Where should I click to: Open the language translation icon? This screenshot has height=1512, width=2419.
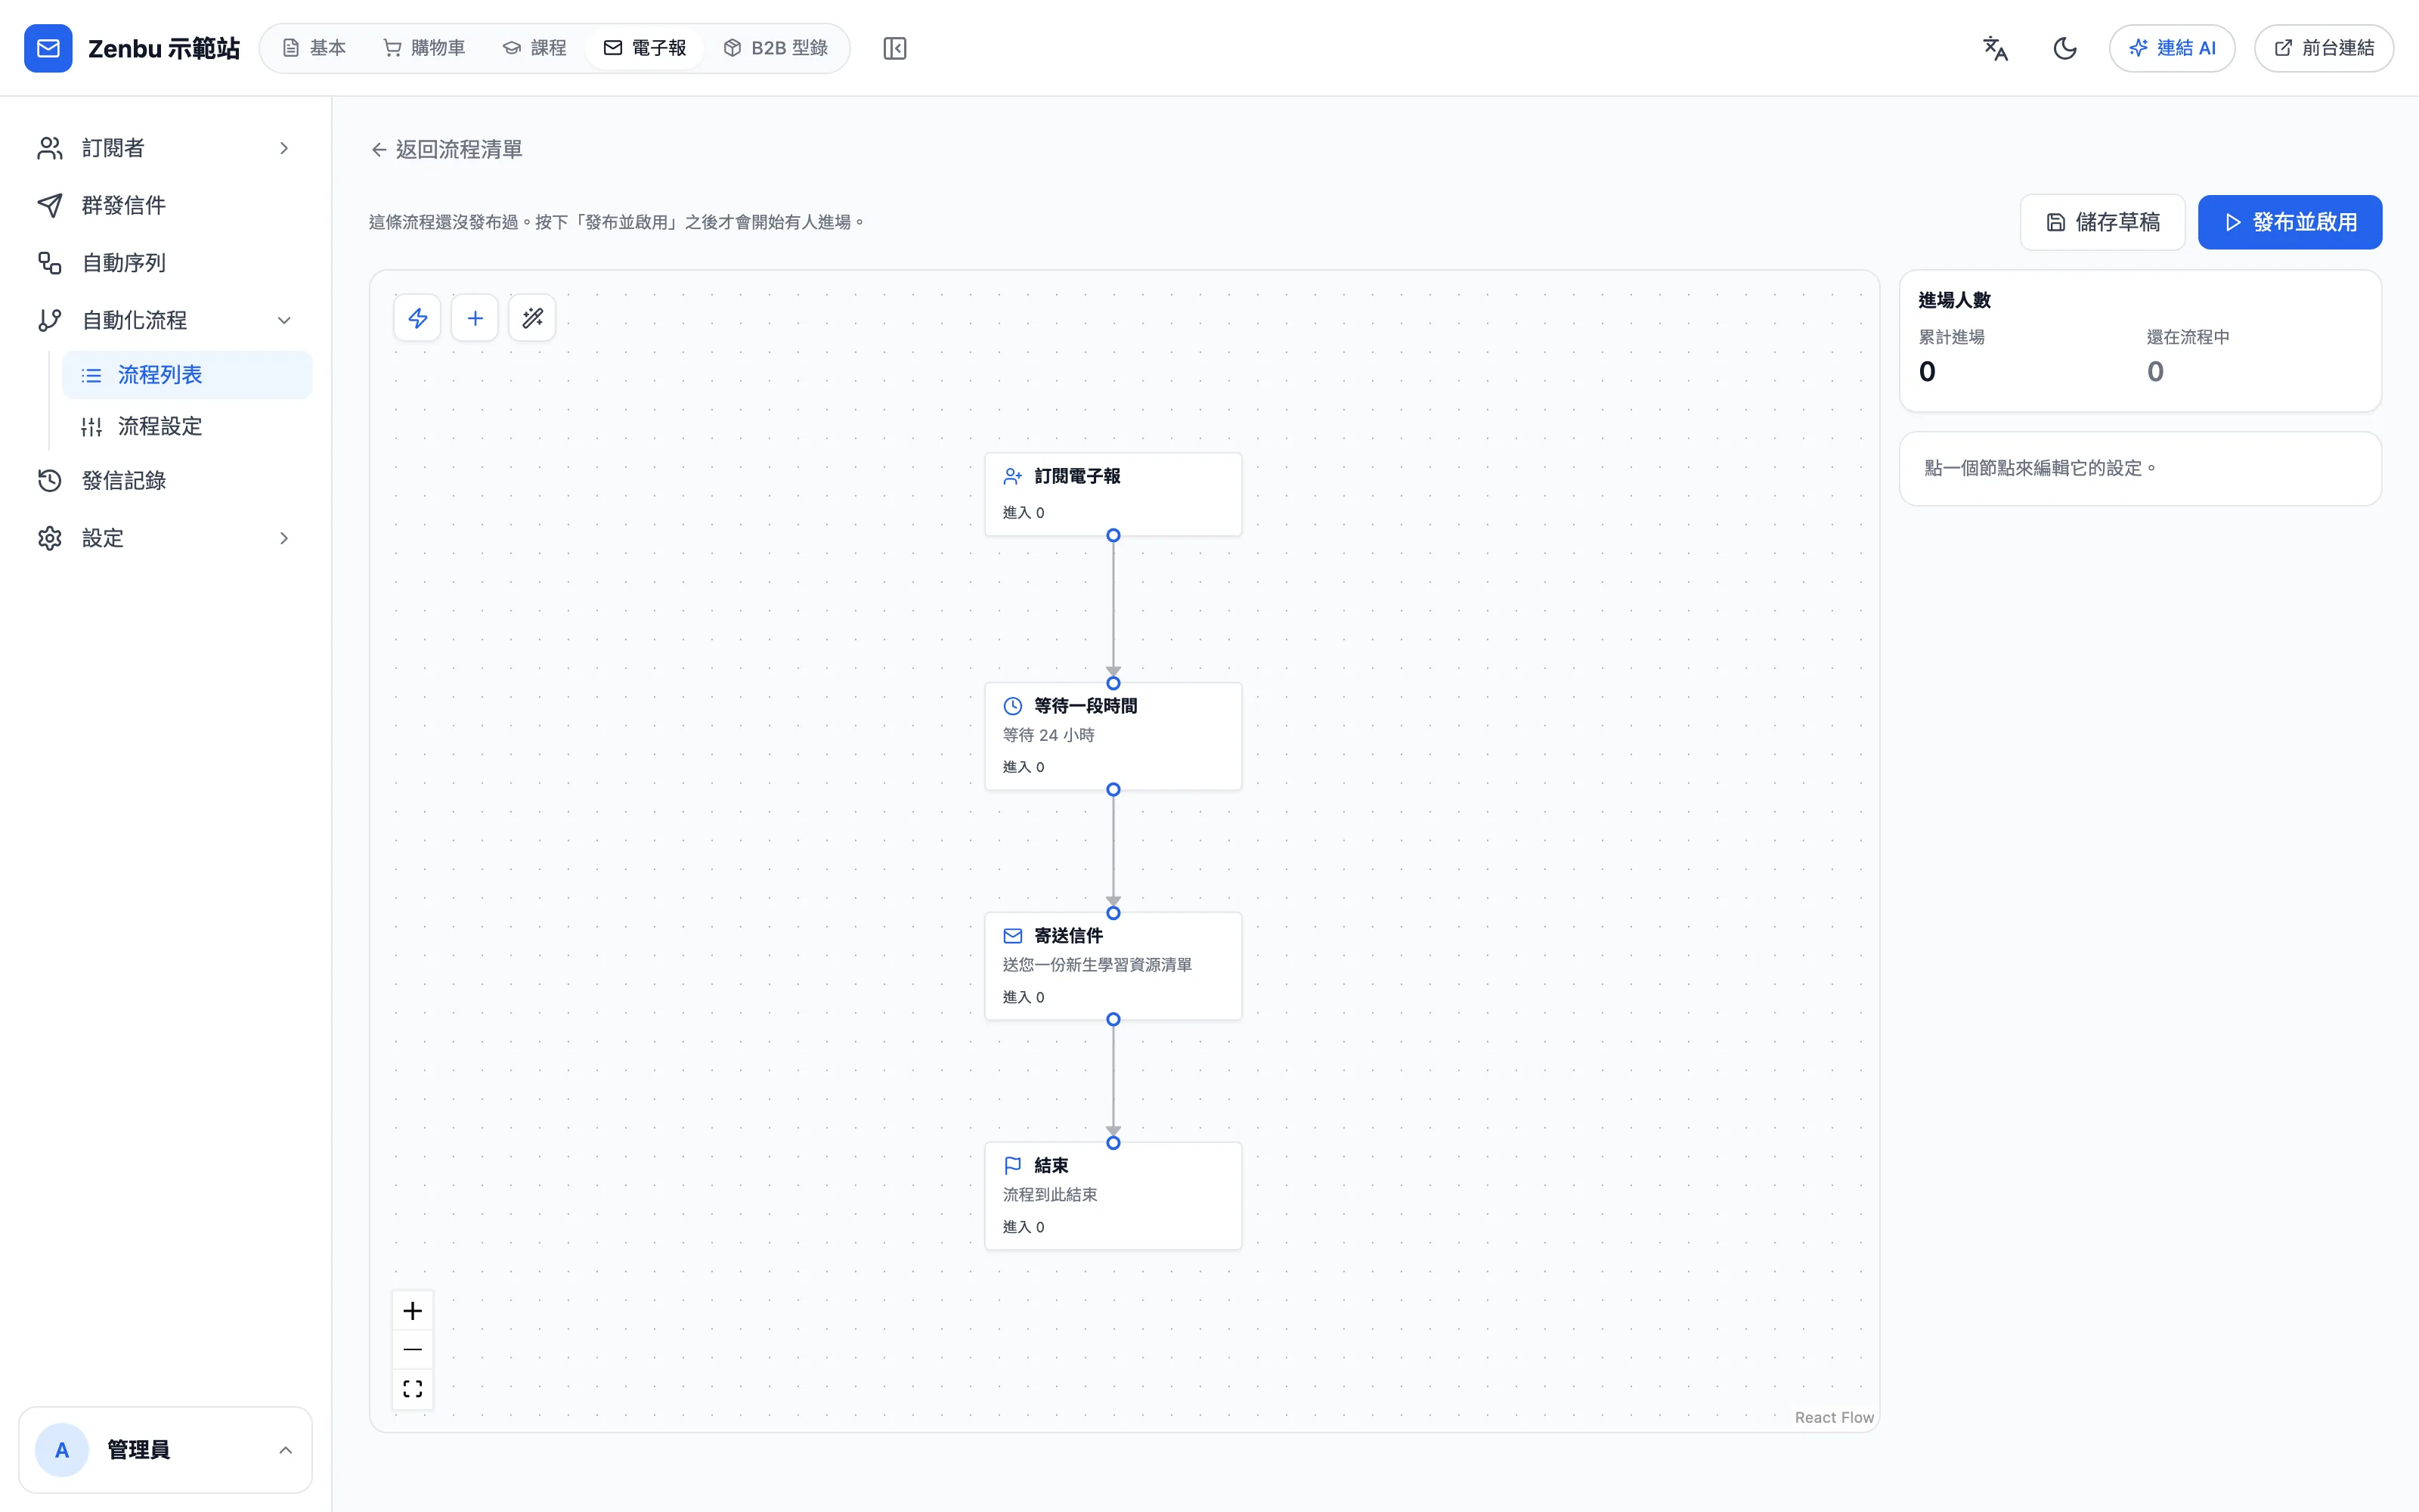tap(1995, 48)
